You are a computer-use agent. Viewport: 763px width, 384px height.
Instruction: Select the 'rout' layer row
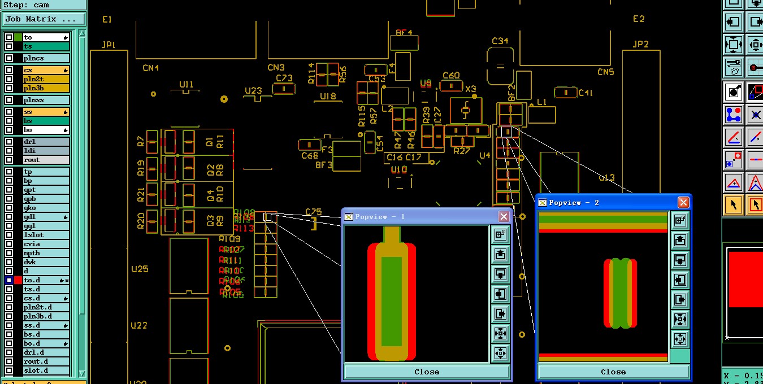tap(46, 160)
